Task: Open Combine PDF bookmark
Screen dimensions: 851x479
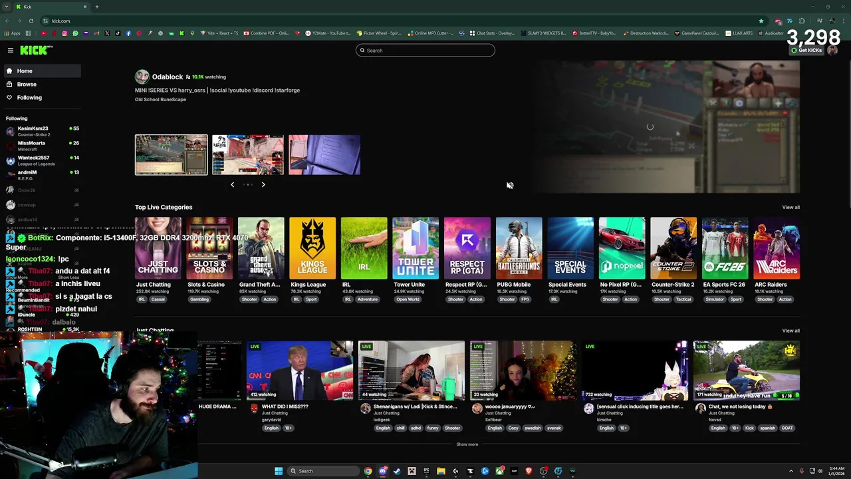Action: [x=267, y=33]
